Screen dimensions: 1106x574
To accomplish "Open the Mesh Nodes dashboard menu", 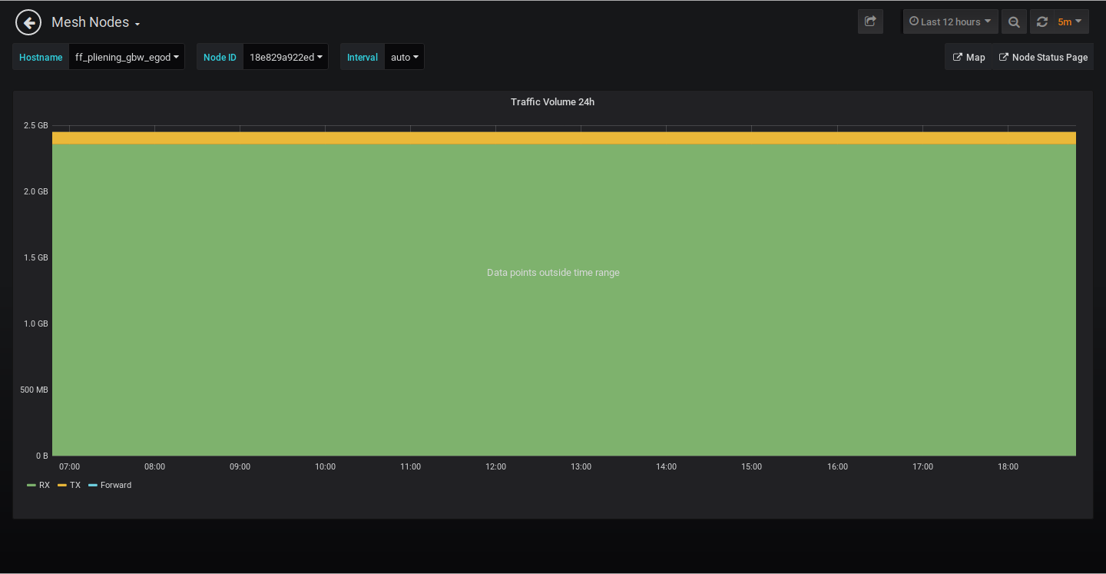I will tap(95, 22).
